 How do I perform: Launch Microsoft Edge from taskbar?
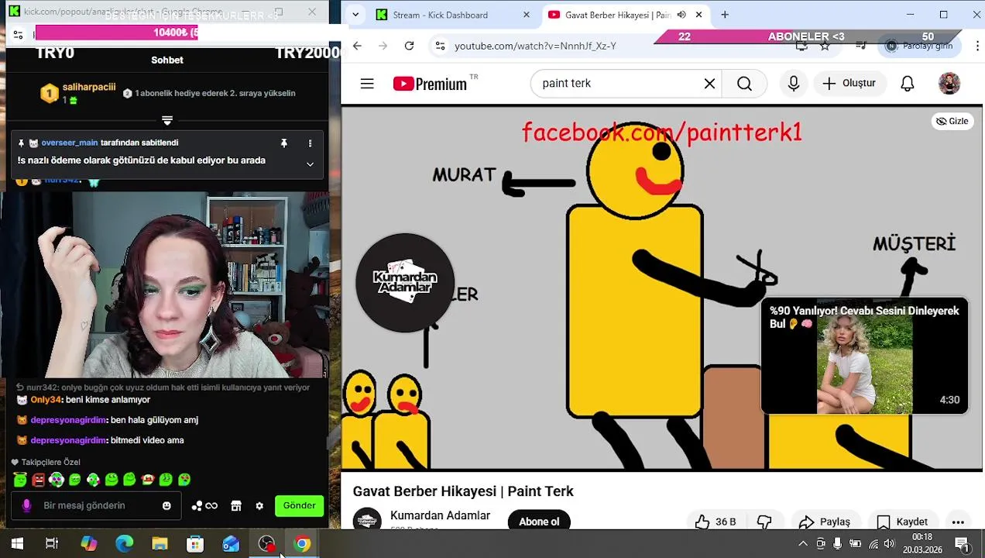pyautogui.click(x=124, y=544)
